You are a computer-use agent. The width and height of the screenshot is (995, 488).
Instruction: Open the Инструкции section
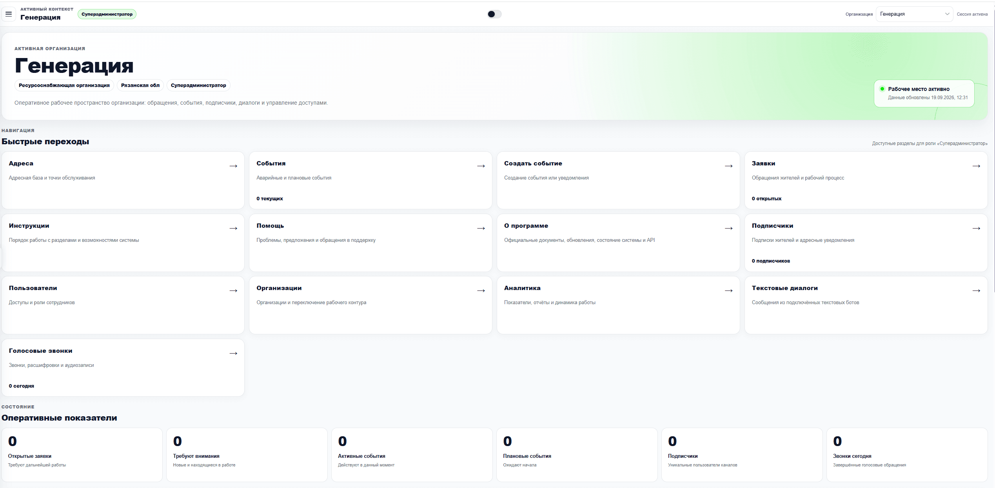[x=123, y=243]
